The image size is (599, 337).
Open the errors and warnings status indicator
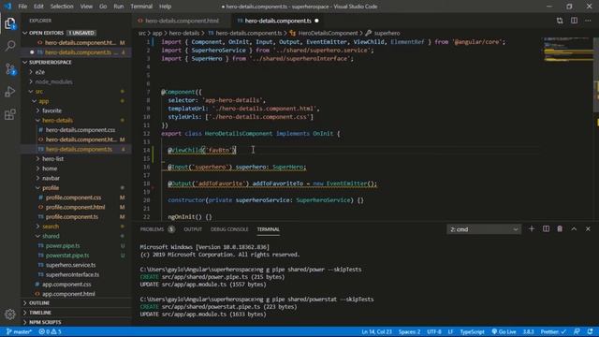point(50,331)
